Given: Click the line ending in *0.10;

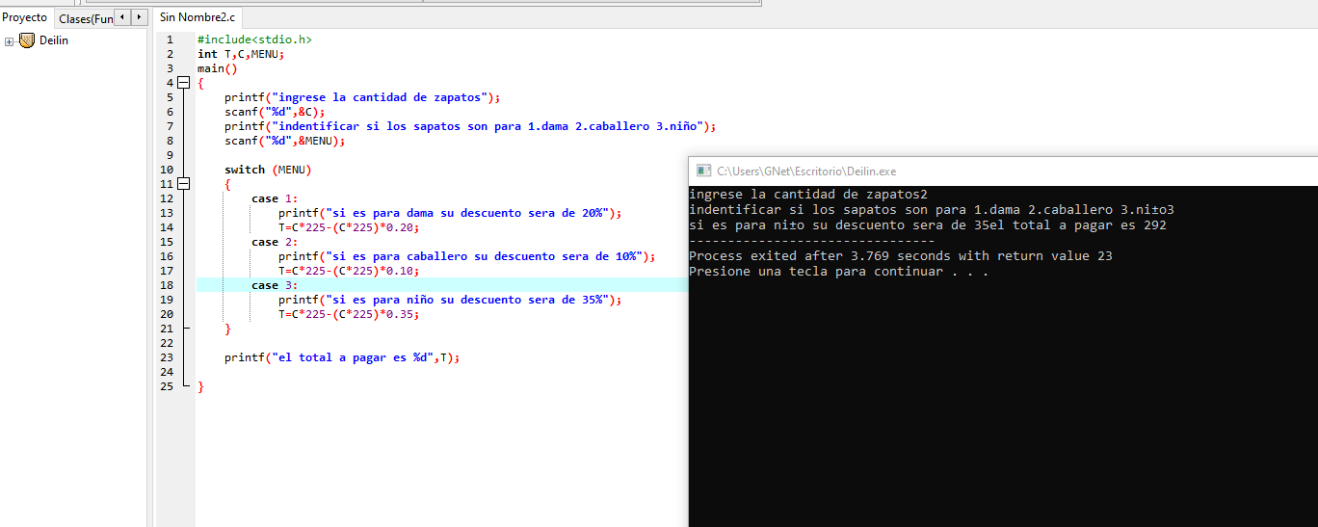Looking at the screenshot, I should (x=350, y=271).
